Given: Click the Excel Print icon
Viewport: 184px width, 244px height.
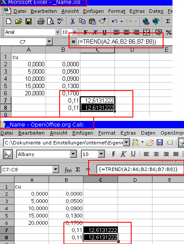Looking at the screenshot, I should 40,21.
